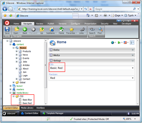Click the content tree vertical scrollbar
The width and height of the screenshot is (142, 123).
coord(46,65)
